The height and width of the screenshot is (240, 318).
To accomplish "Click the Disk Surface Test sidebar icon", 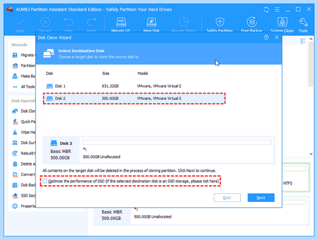I will pos(15,143).
